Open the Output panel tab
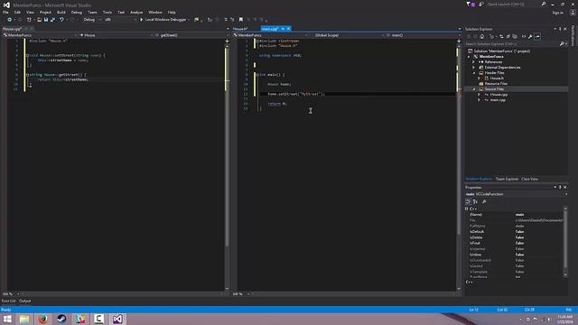Image resolution: width=578 pixels, height=325 pixels. 25,301
